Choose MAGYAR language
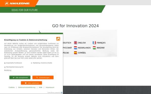 [x=100, y=48]
